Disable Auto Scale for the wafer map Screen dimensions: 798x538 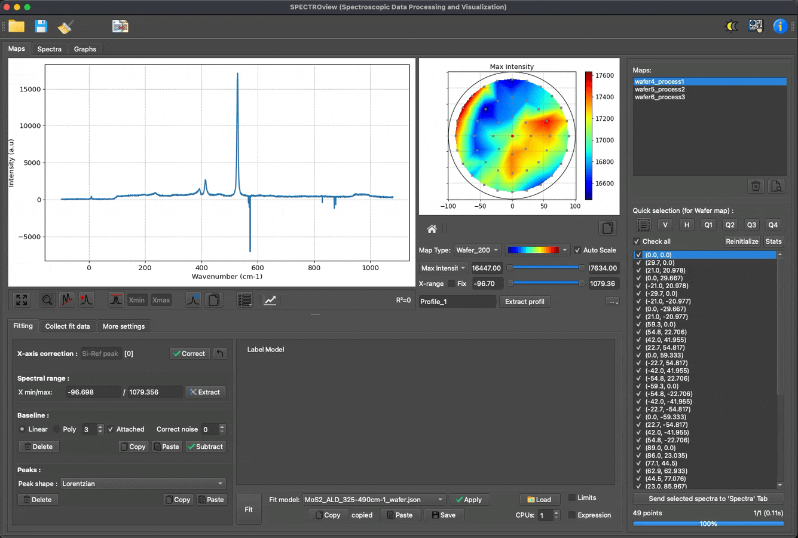pyautogui.click(x=577, y=250)
